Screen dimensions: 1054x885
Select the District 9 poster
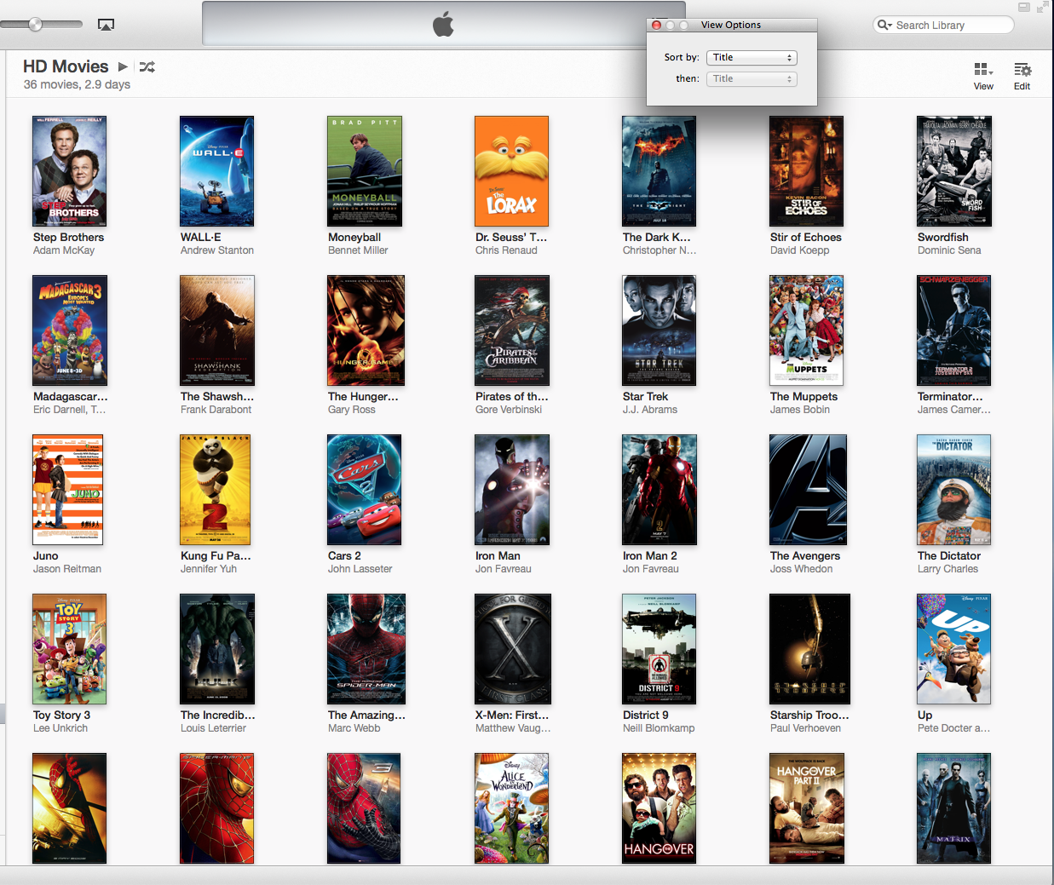click(x=659, y=649)
